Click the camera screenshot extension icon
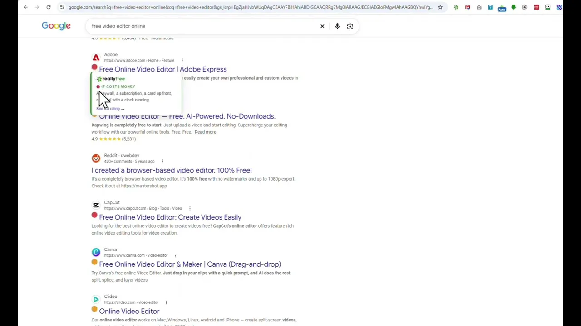581x326 pixels. point(479,7)
